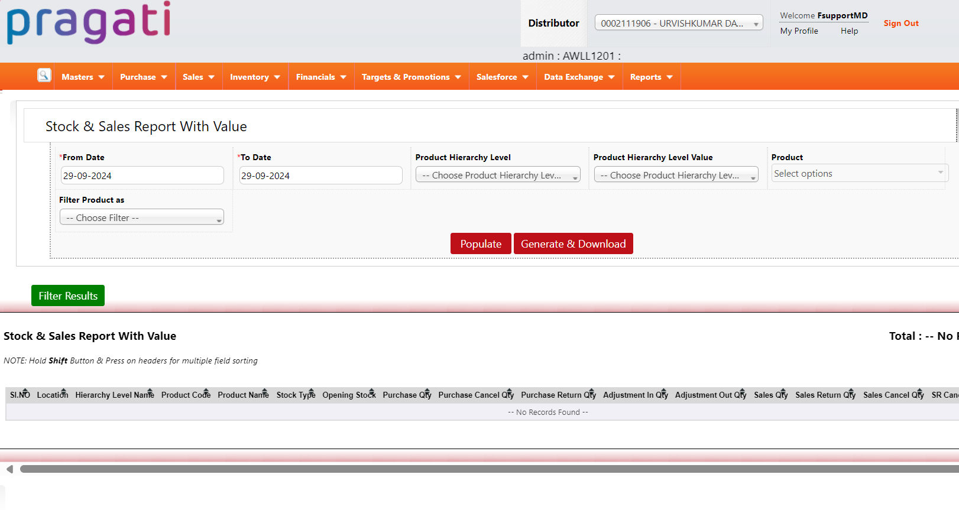The height and width of the screenshot is (510, 959).
Task: Click the Pragati logo
Action: coord(89,22)
